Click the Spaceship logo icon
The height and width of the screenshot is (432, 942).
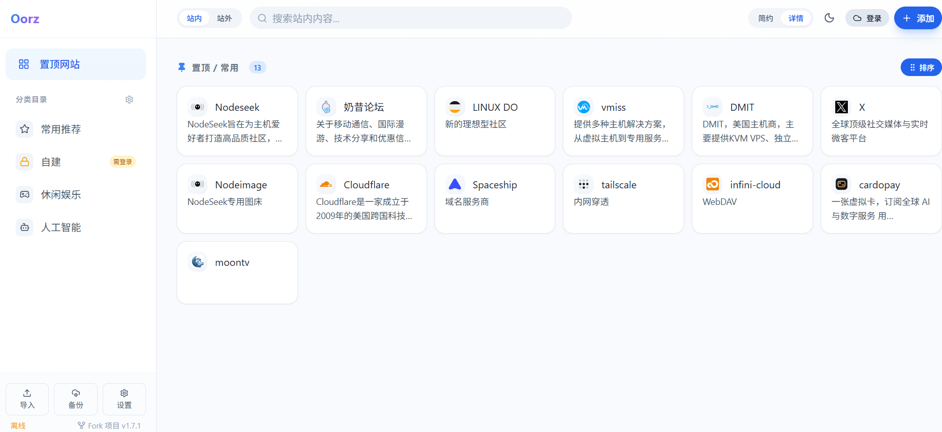coord(455,184)
